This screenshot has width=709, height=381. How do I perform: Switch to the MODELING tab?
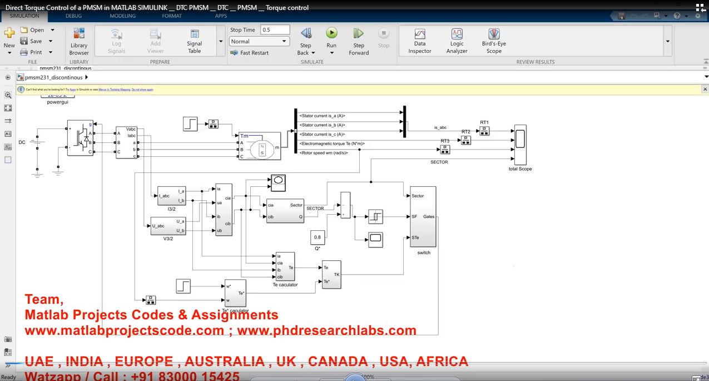coord(122,16)
